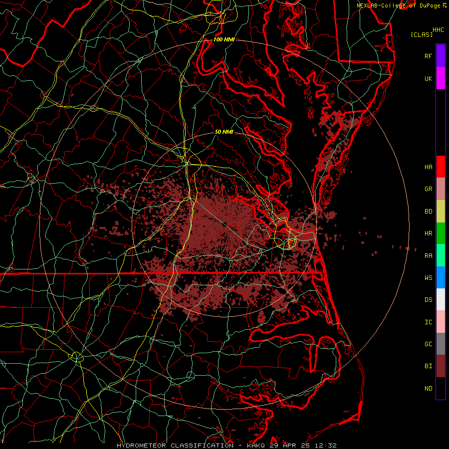Click the [CLAS] units label
The height and width of the screenshot is (449, 449).
[422, 34]
